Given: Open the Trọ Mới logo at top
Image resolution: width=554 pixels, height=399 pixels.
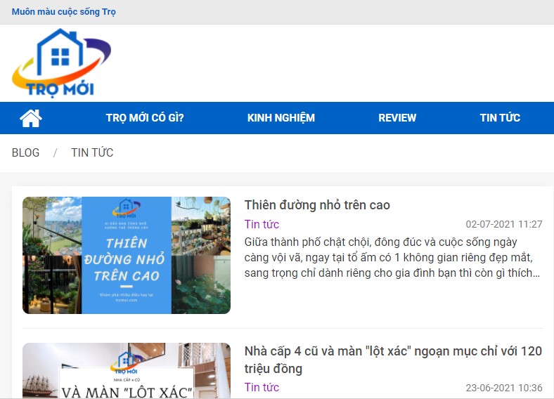Looking at the screenshot, I should [61, 63].
